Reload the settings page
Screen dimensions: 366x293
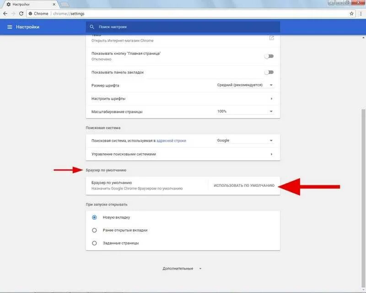[x=21, y=14]
